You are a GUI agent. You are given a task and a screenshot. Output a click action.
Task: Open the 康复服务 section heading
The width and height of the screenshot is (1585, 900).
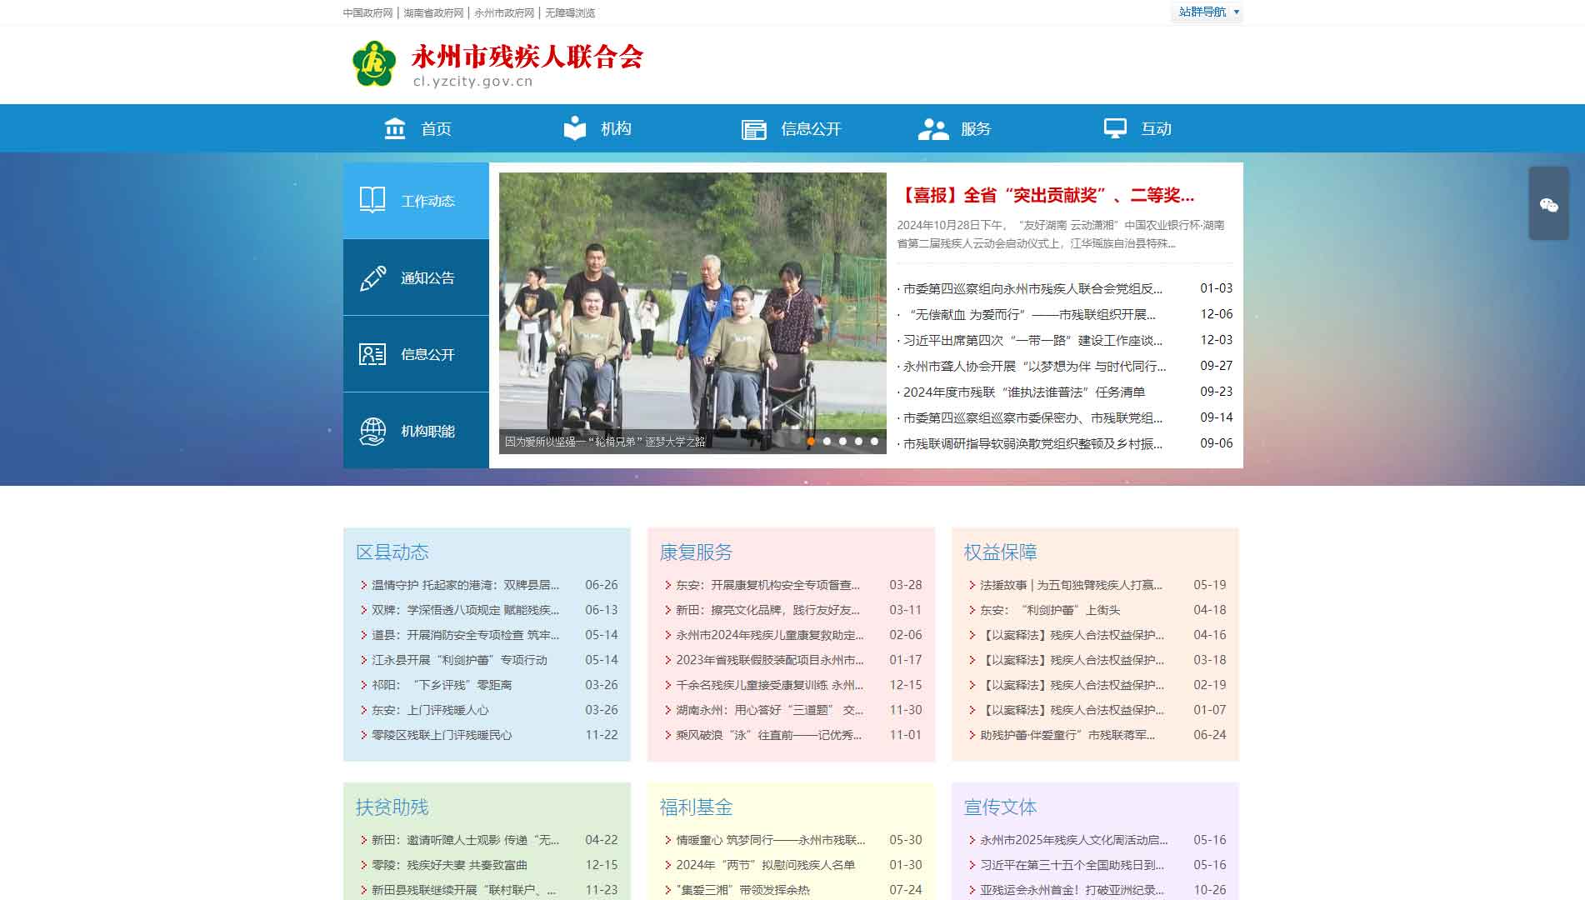tap(696, 552)
